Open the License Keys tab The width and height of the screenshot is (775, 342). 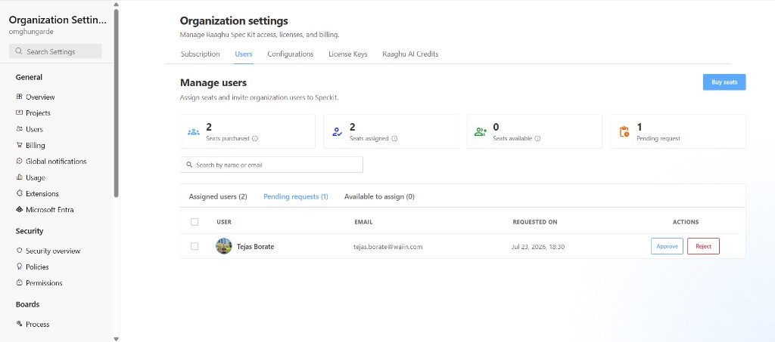[348, 54]
